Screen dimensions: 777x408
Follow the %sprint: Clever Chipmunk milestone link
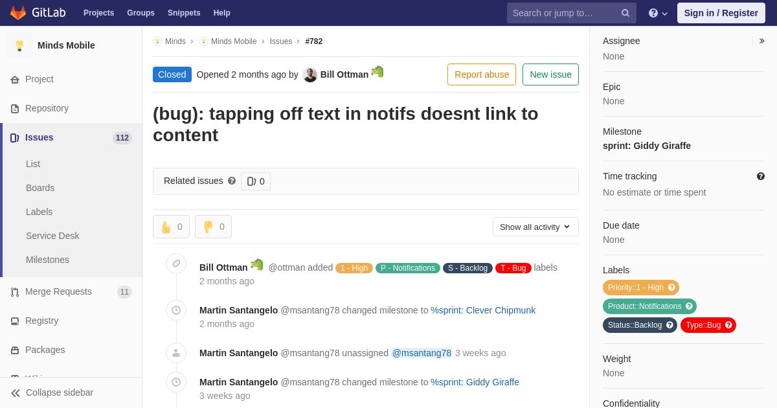(483, 310)
